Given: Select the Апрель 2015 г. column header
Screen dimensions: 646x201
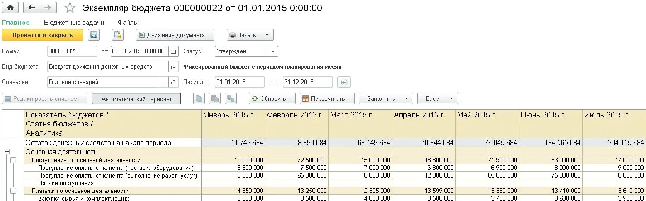Looking at the screenshot, I should pos(423,124).
